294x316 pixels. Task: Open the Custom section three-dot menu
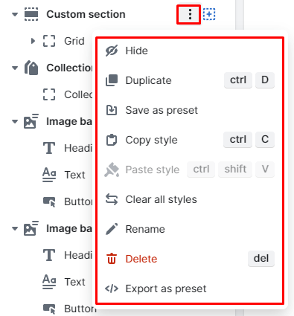190,15
